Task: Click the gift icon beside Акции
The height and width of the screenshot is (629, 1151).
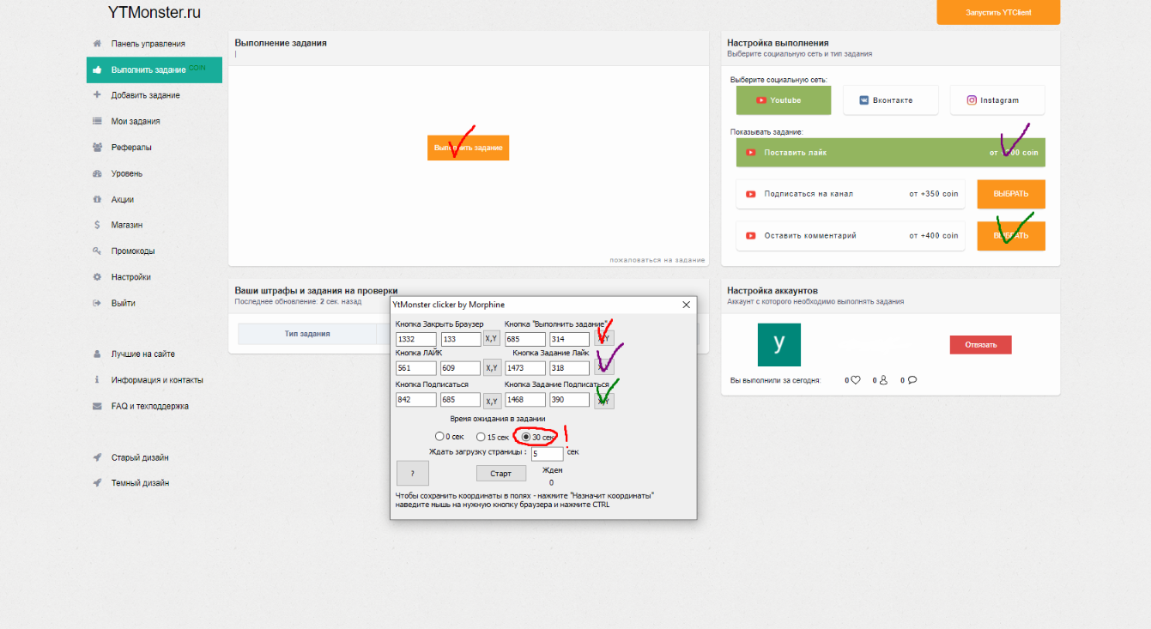Action: (97, 199)
